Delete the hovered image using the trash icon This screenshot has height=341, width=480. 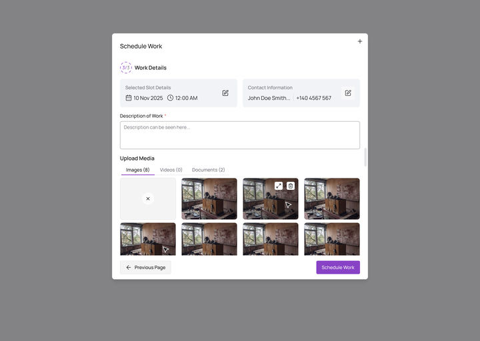[291, 186]
